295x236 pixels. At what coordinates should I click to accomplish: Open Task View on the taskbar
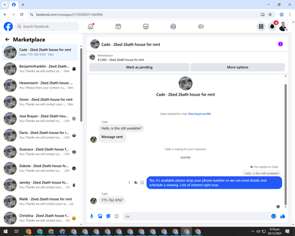click(17, 231)
